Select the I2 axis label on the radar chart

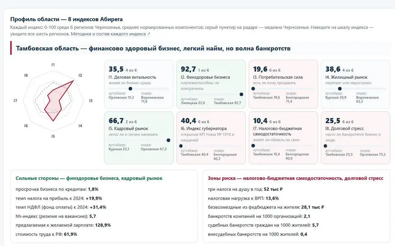80,75
